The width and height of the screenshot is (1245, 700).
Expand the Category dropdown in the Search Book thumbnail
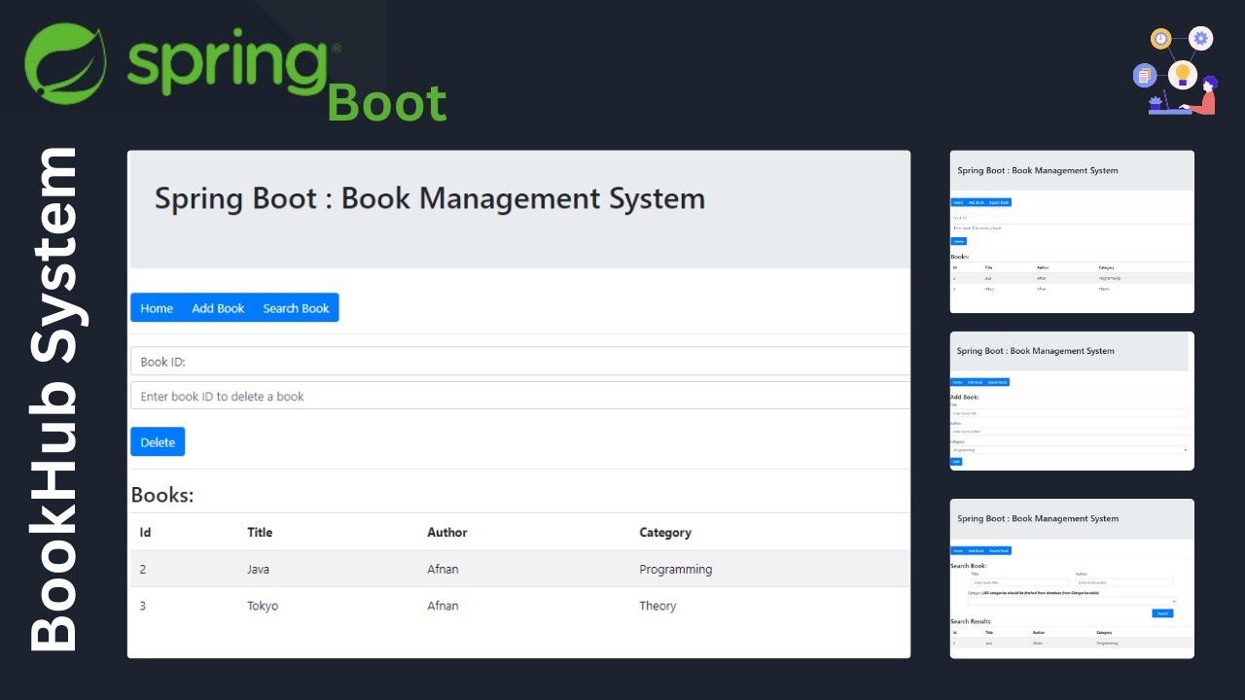(x=1072, y=601)
